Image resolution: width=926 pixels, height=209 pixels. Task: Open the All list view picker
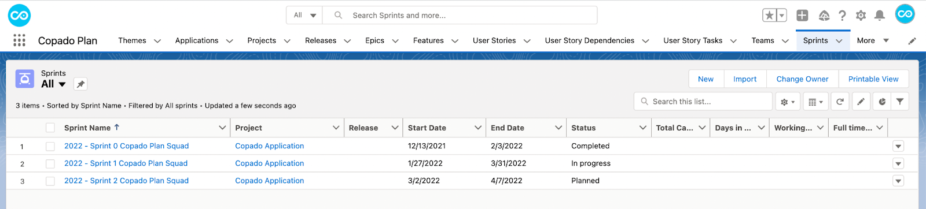point(53,84)
